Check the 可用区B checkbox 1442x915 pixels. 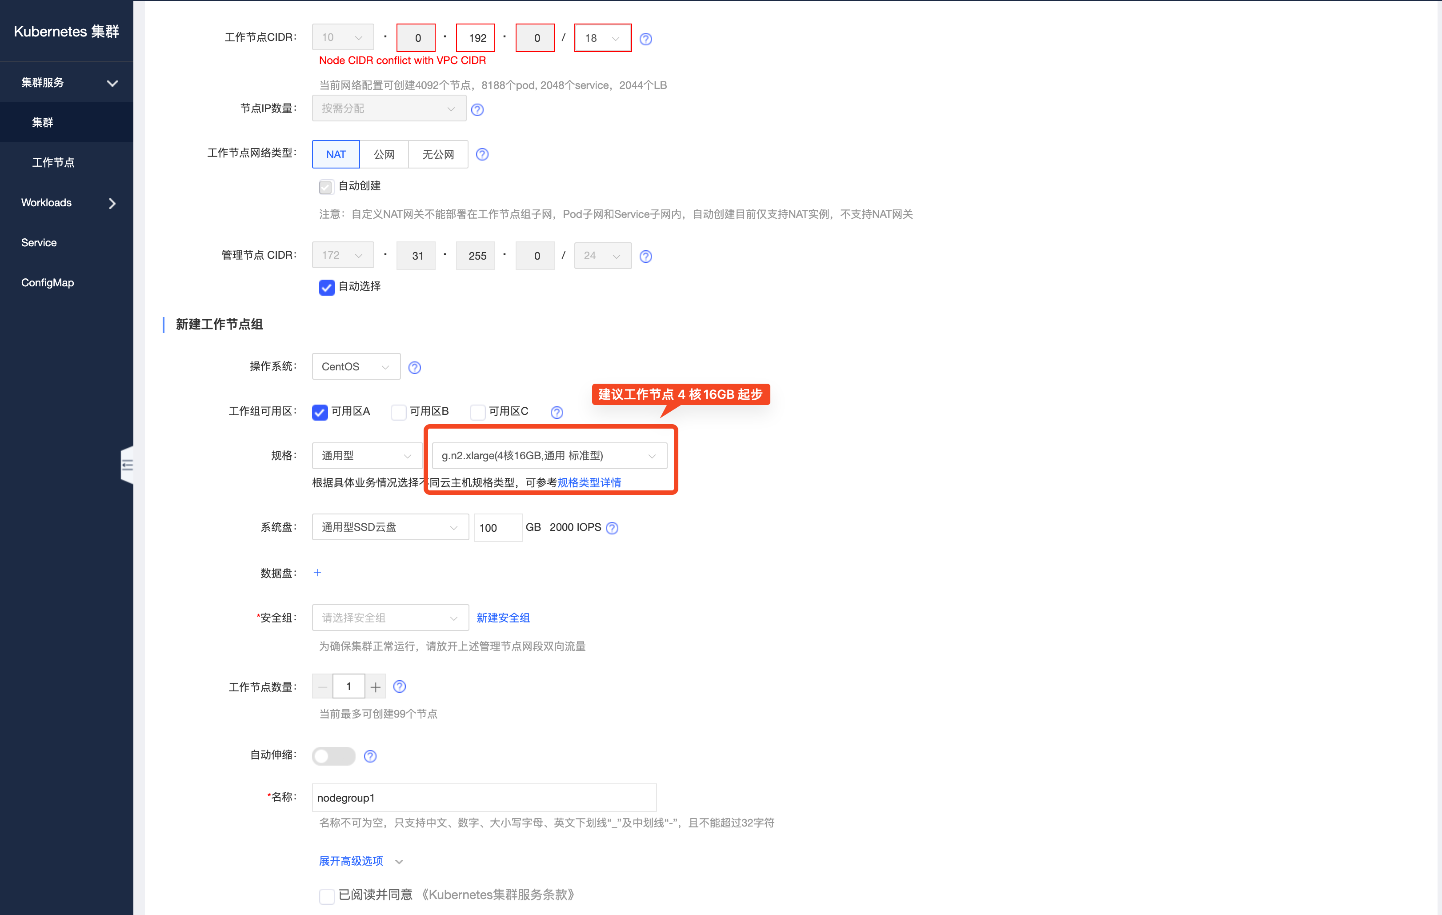pos(398,412)
